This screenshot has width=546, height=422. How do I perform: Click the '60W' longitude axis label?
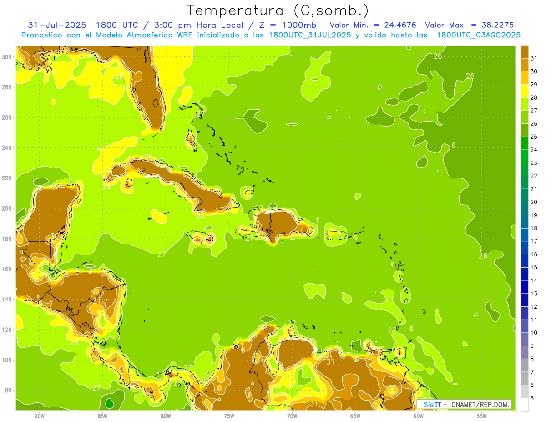(x=419, y=416)
